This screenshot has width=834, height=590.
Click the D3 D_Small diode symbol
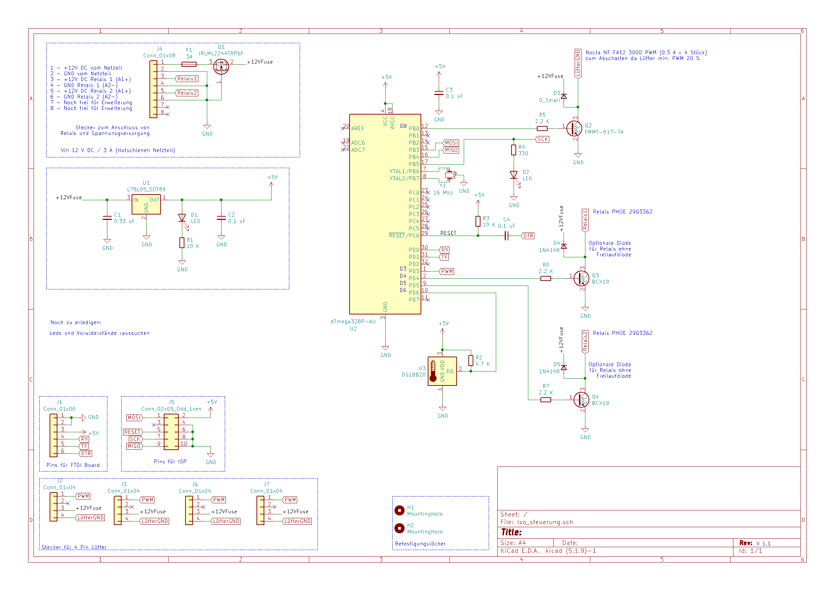564,96
